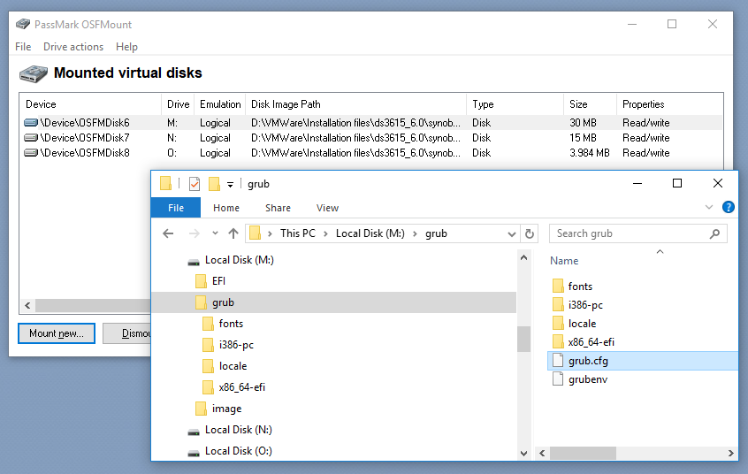Select i386-pc subfolder in navigation tree
This screenshot has width=748, height=474.
pyautogui.click(x=236, y=345)
